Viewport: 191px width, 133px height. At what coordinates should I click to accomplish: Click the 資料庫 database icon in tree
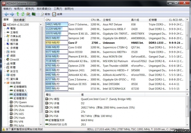8,79
